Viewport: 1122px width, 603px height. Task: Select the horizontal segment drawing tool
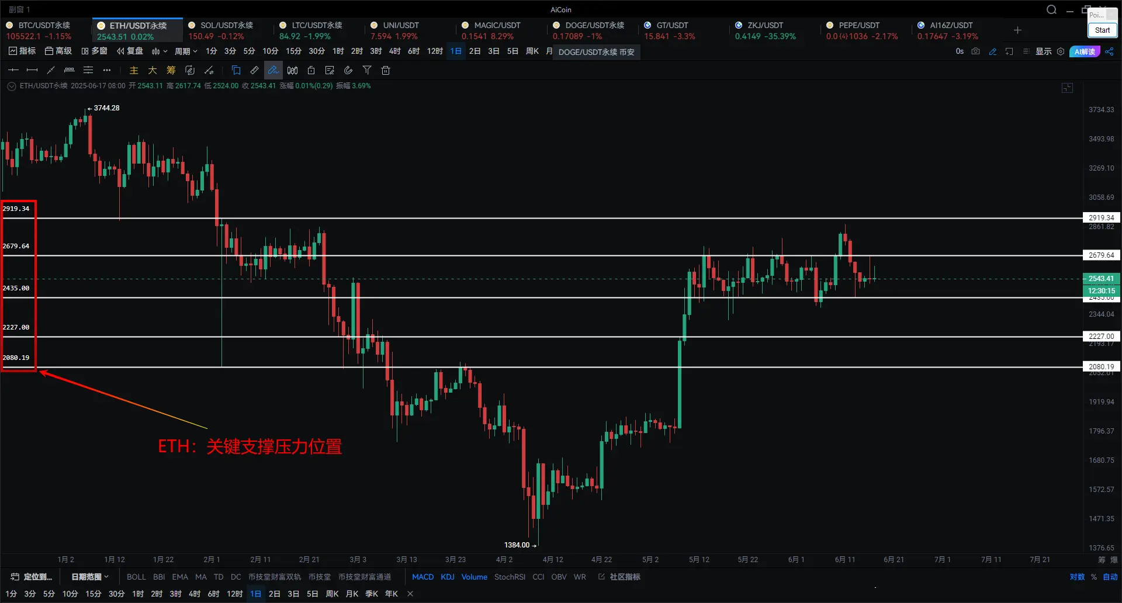[x=32, y=70]
